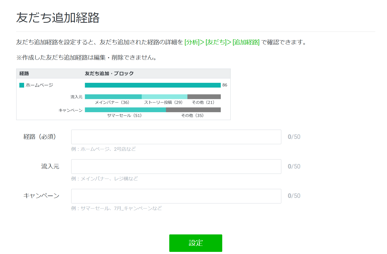Screen dimensions: 387x254
Task: Click the teal ホームページ legend swatch
Action: 22,85
